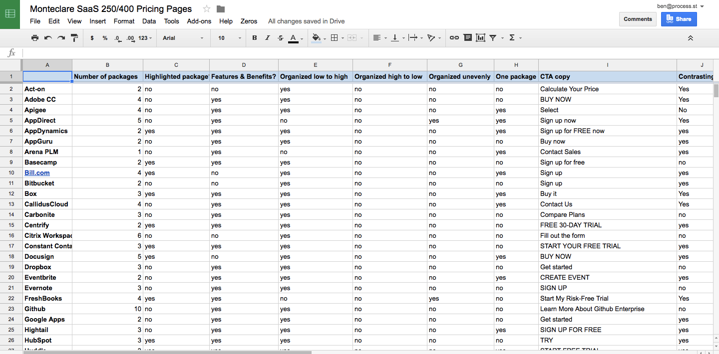Insert a chart
Screen dimensions: 719x354
[x=480, y=38]
